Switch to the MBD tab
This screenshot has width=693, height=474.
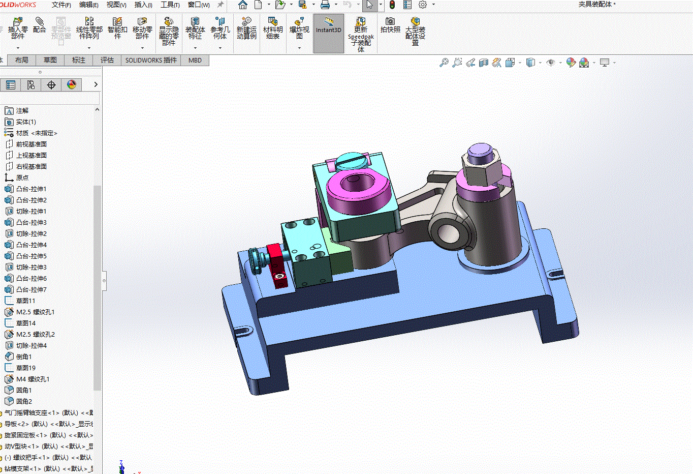(195, 60)
